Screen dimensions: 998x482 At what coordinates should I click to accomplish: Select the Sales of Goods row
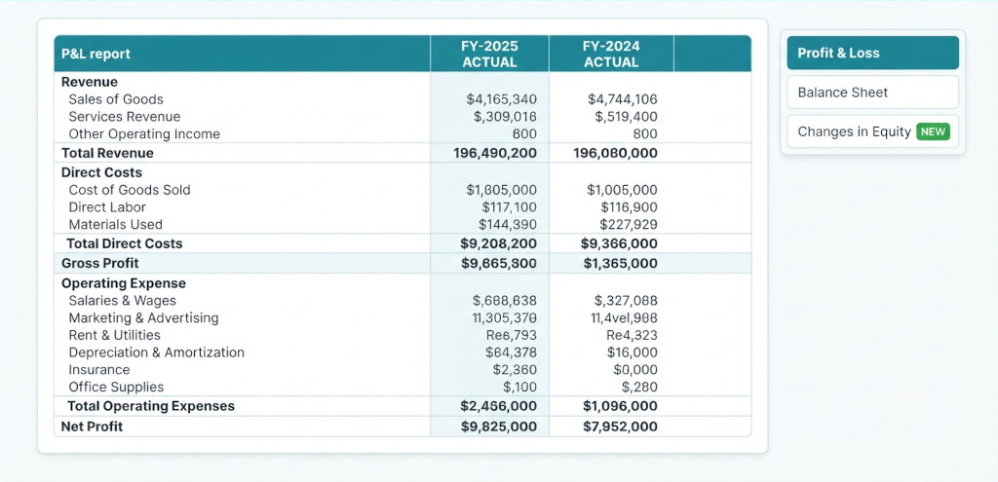pos(403,99)
